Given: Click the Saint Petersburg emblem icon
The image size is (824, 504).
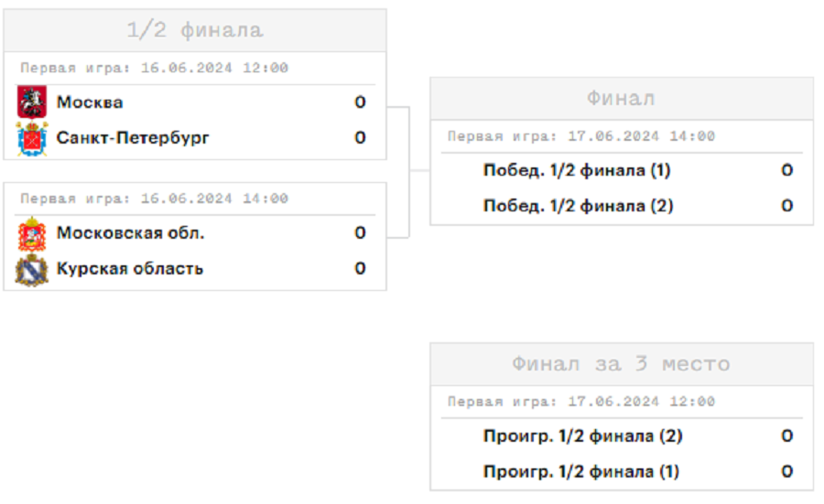Looking at the screenshot, I should click(x=32, y=138).
